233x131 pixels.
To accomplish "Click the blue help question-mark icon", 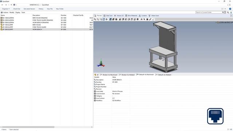I will [230, 9].
